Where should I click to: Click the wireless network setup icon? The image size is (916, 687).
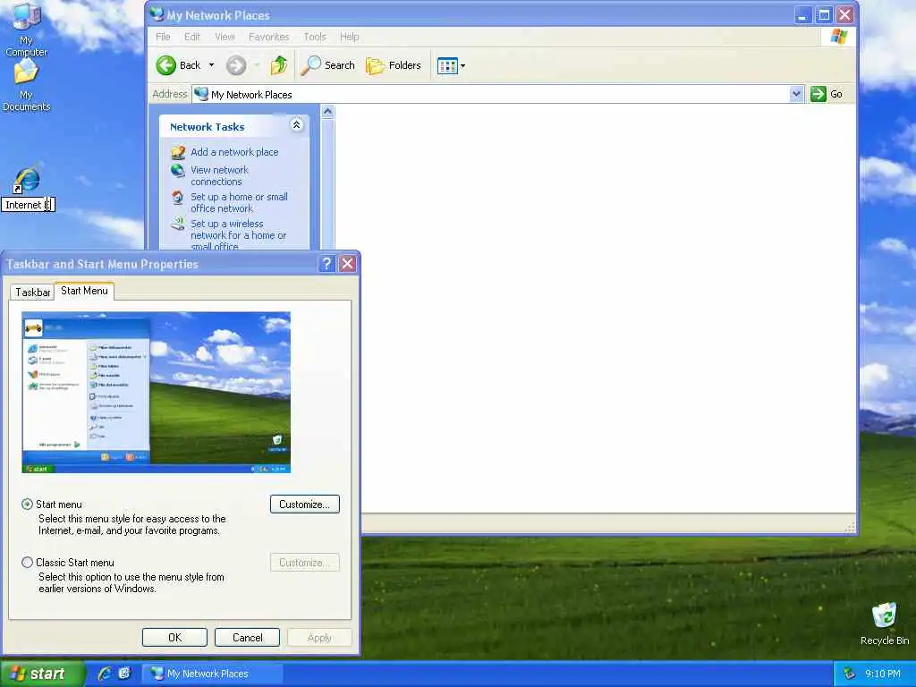178,224
